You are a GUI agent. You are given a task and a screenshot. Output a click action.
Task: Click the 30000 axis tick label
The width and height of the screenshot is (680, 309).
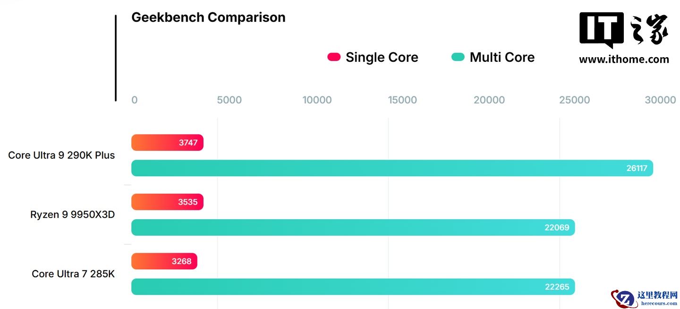660,100
